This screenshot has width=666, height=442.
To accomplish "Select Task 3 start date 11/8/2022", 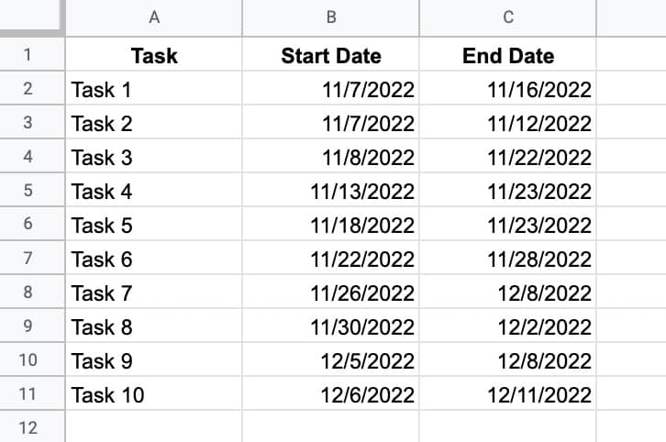I will coord(330,158).
